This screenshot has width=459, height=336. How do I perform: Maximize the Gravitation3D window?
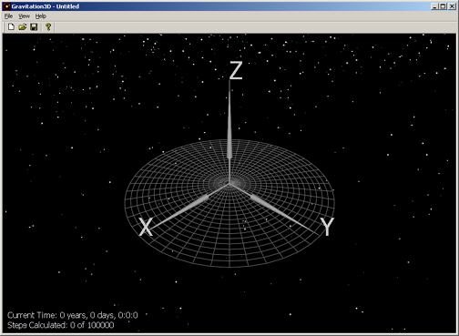[444, 6]
